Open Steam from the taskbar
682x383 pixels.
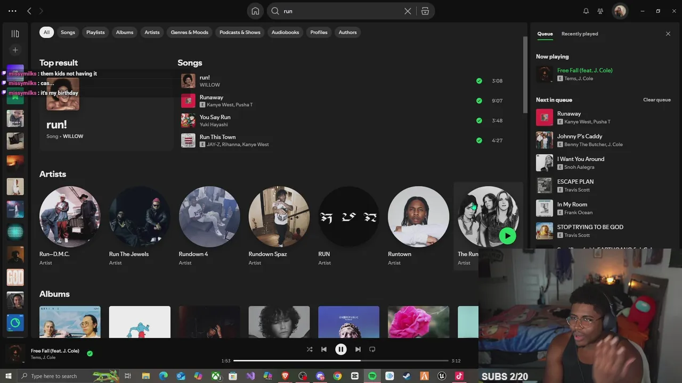coord(407,376)
